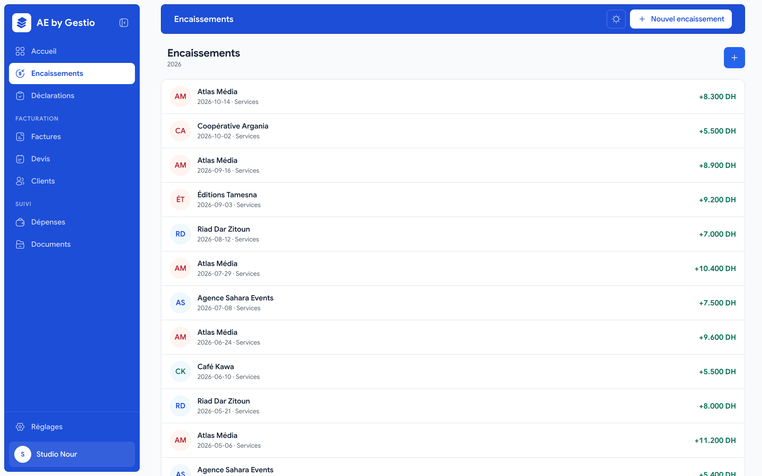Click the AE by Gestio logo icon
762x476 pixels.
tap(22, 23)
